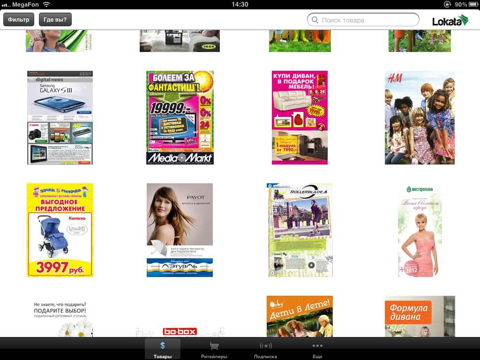Open the H&M kids catalog

(420, 118)
